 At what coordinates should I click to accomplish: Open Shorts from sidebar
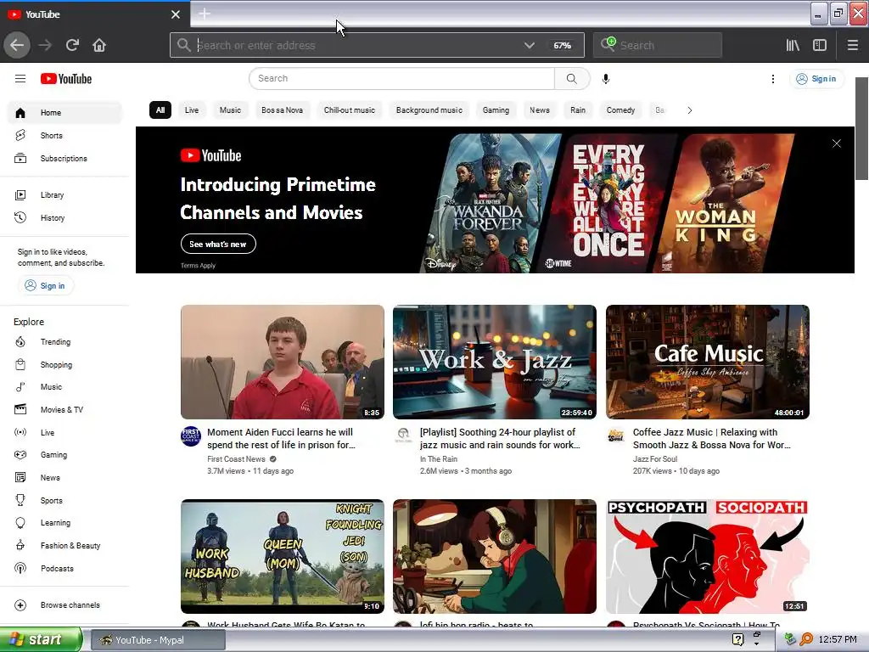64,135
